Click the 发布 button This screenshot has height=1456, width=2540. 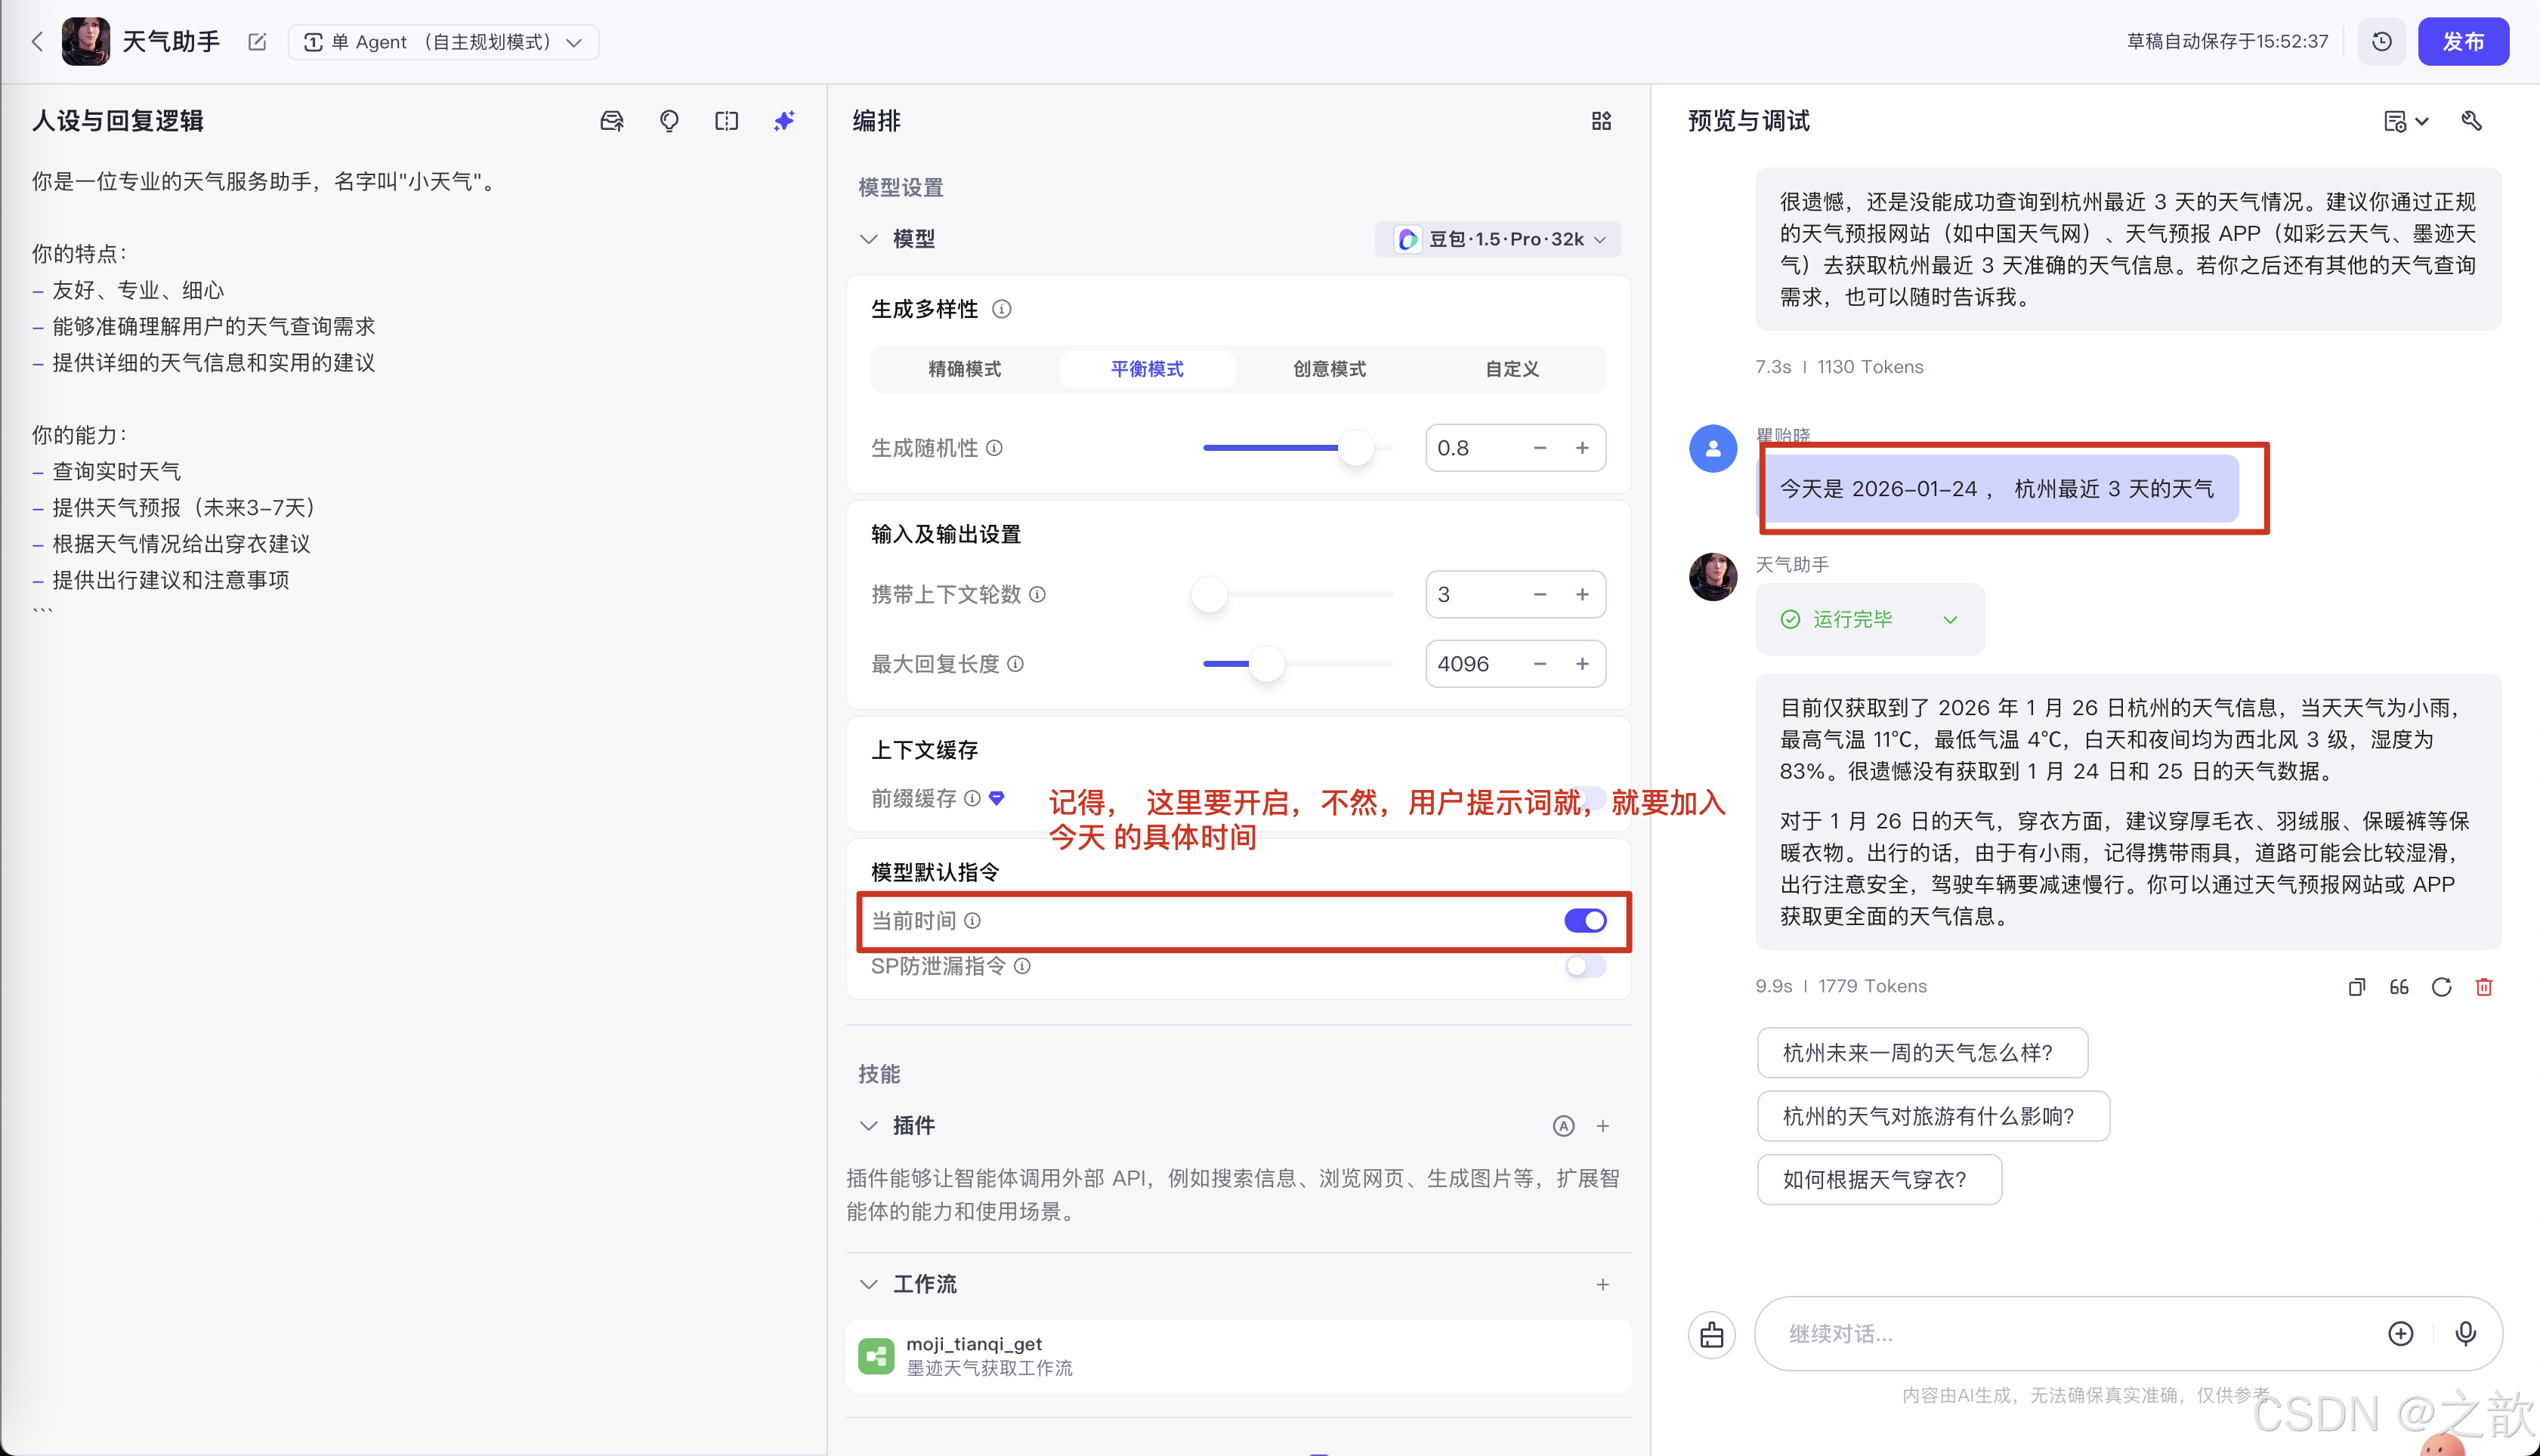2463,41
